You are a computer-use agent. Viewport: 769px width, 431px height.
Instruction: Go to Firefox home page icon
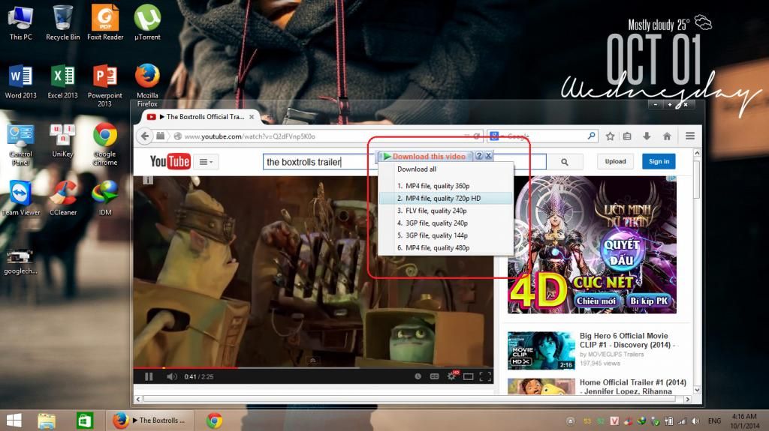pos(667,136)
